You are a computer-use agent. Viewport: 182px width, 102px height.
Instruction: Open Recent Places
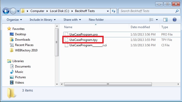coord(24,45)
